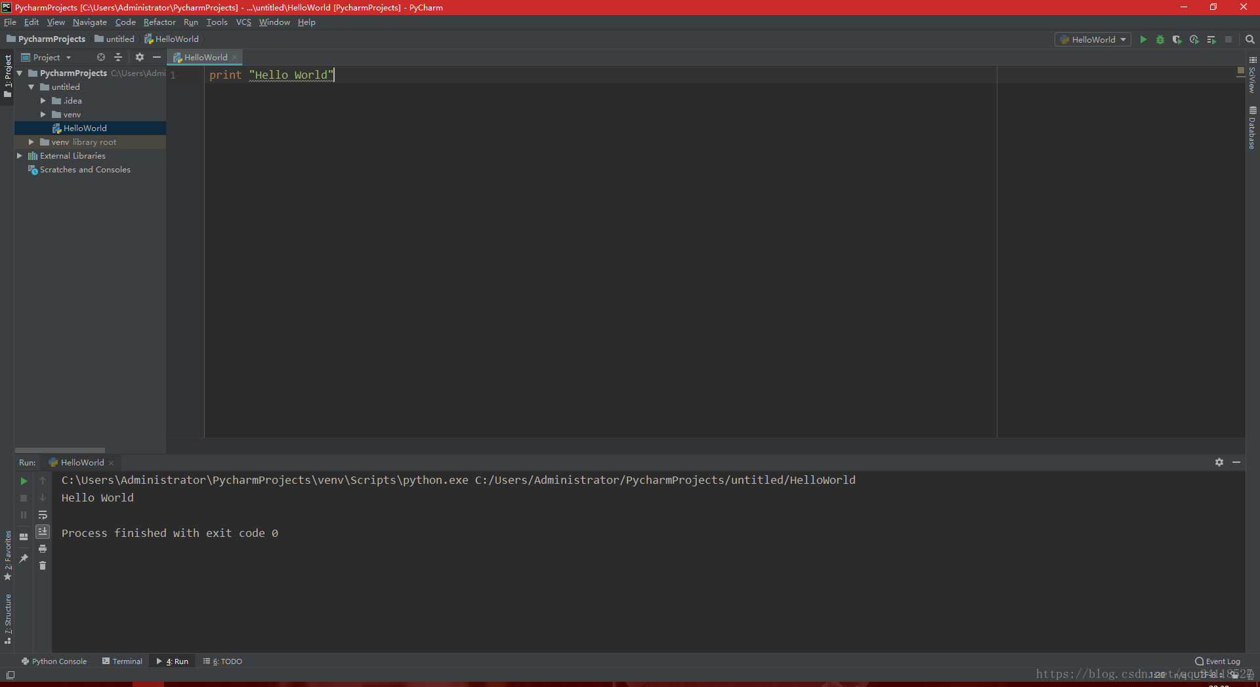Click PycharmProjects breadcrumb in navigation bar
The height and width of the screenshot is (687, 1260).
tap(46, 39)
